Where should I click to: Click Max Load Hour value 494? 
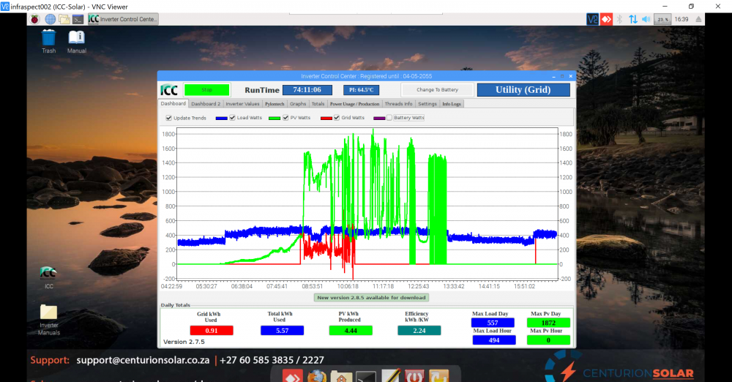point(494,340)
